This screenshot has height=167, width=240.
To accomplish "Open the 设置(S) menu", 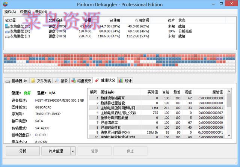I will click(26, 12).
